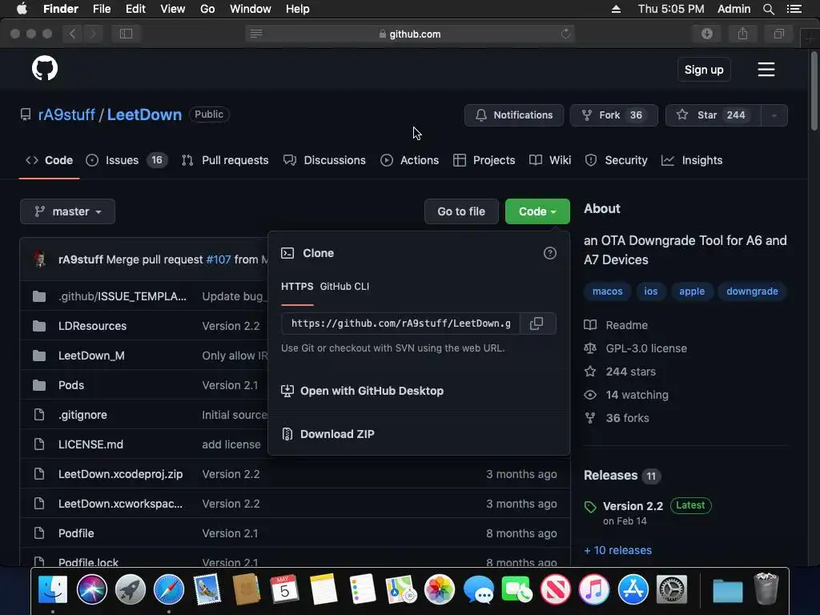Select the HTTPS clone tab
Screen dimensions: 820x615
click(297, 287)
